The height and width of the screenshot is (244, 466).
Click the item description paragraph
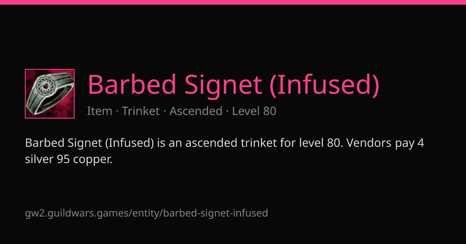tap(224, 151)
